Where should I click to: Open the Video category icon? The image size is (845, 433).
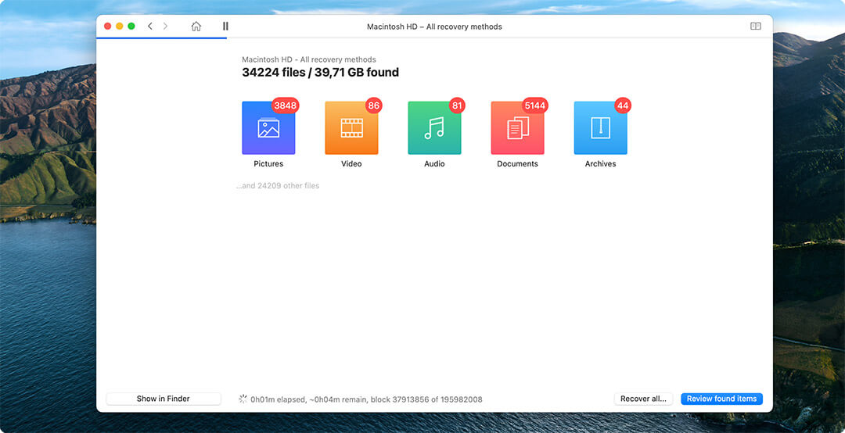pyautogui.click(x=351, y=128)
